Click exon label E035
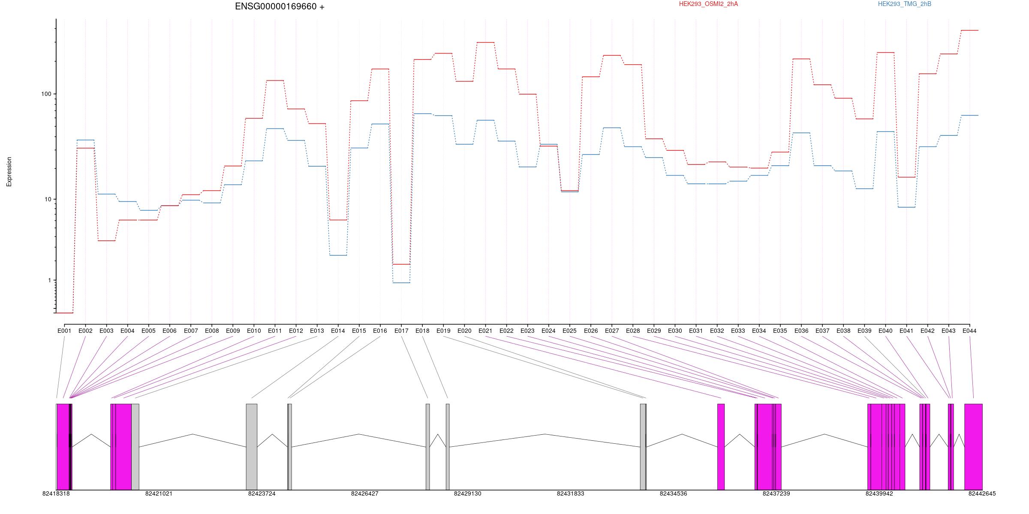Screen dimensions: 1029x514 click(x=780, y=331)
